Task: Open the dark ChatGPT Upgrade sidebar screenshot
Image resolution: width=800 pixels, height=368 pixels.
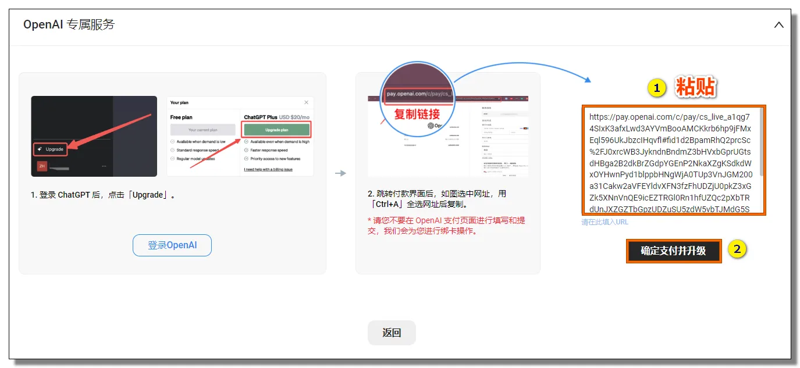Action: (x=94, y=136)
